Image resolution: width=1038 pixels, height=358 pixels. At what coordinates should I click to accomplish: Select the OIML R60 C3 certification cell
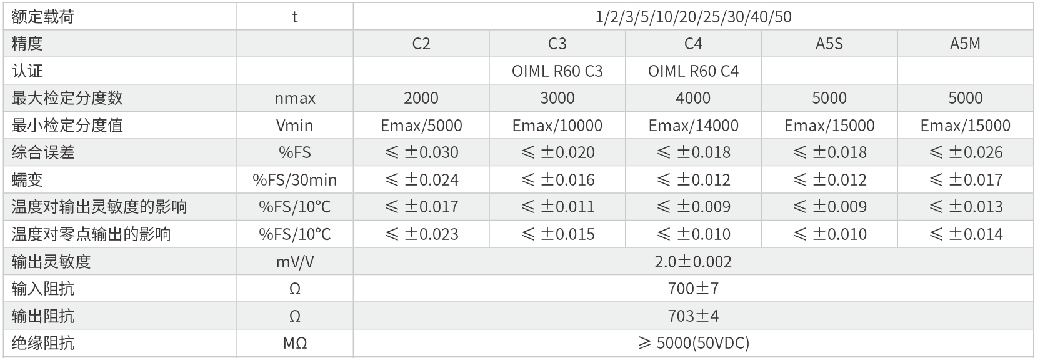pyautogui.click(x=557, y=71)
